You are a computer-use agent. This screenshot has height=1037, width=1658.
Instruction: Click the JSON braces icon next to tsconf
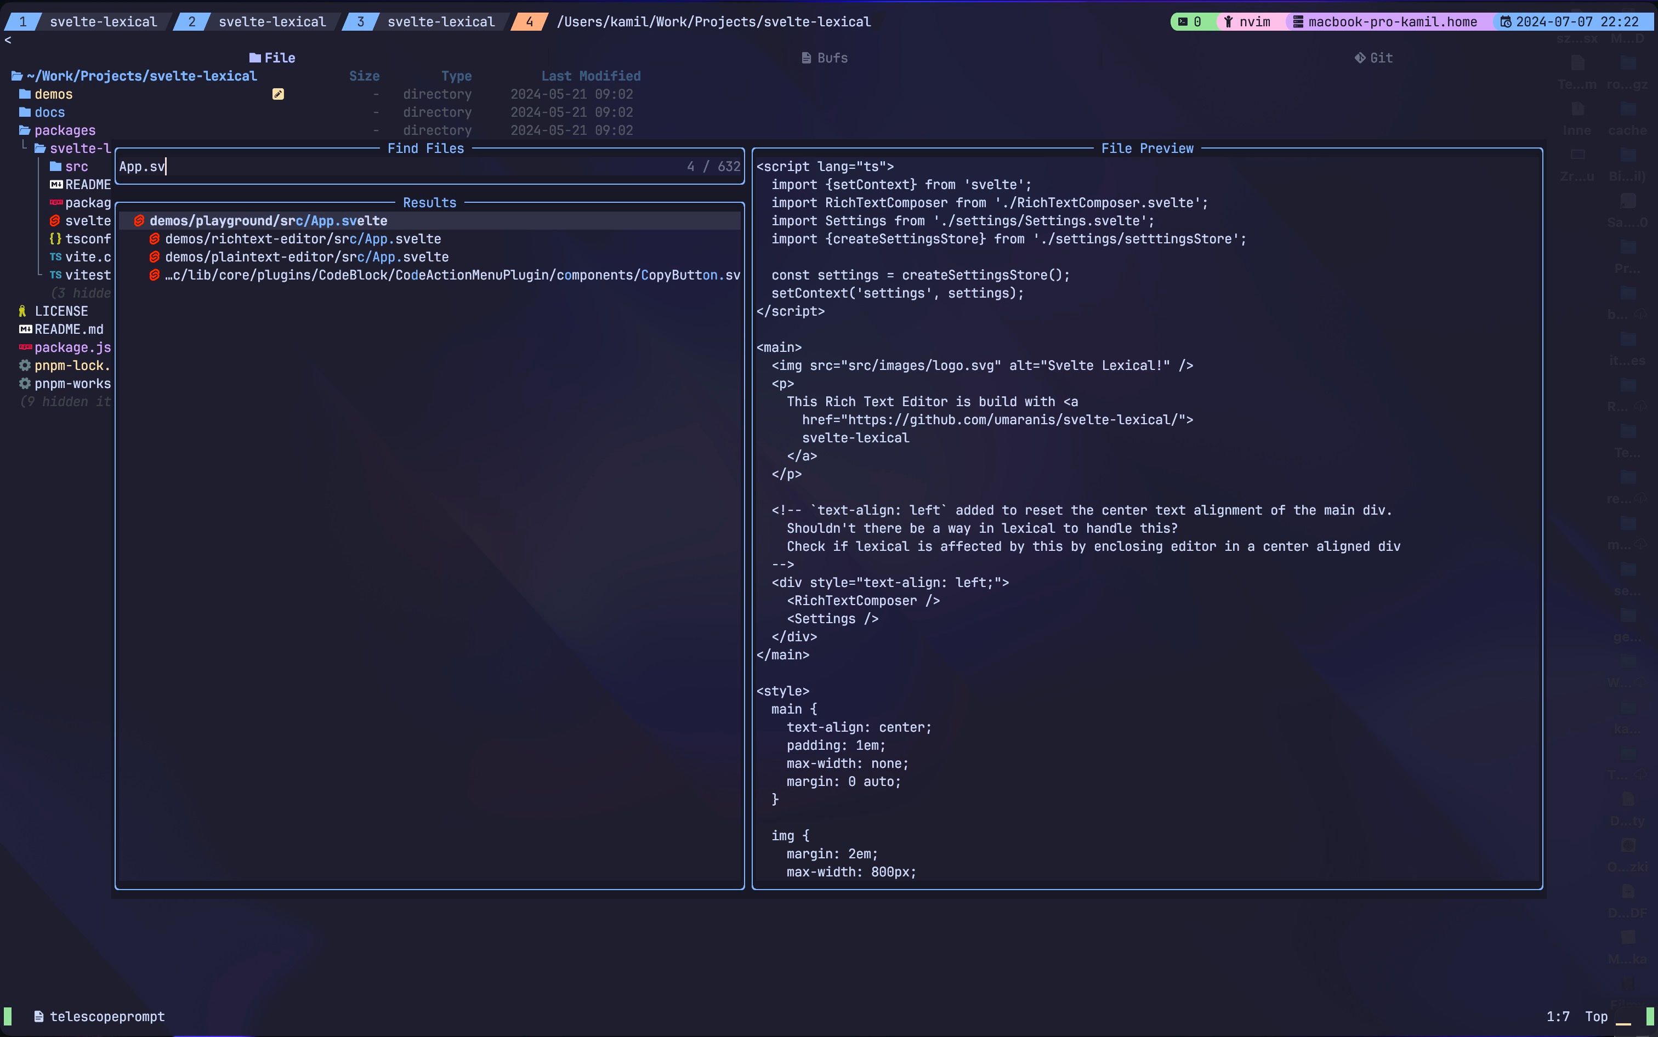pyautogui.click(x=55, y=240)
